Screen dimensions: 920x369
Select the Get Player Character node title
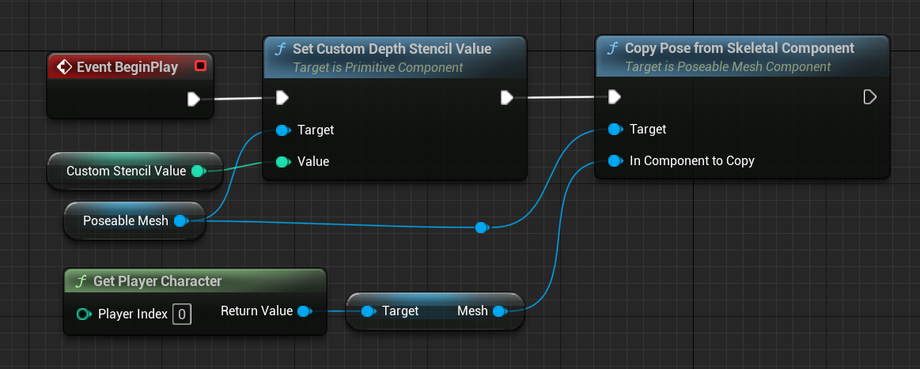pos(157,281)
